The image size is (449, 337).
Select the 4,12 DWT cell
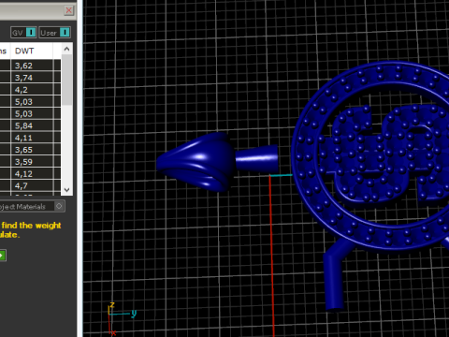32,174
